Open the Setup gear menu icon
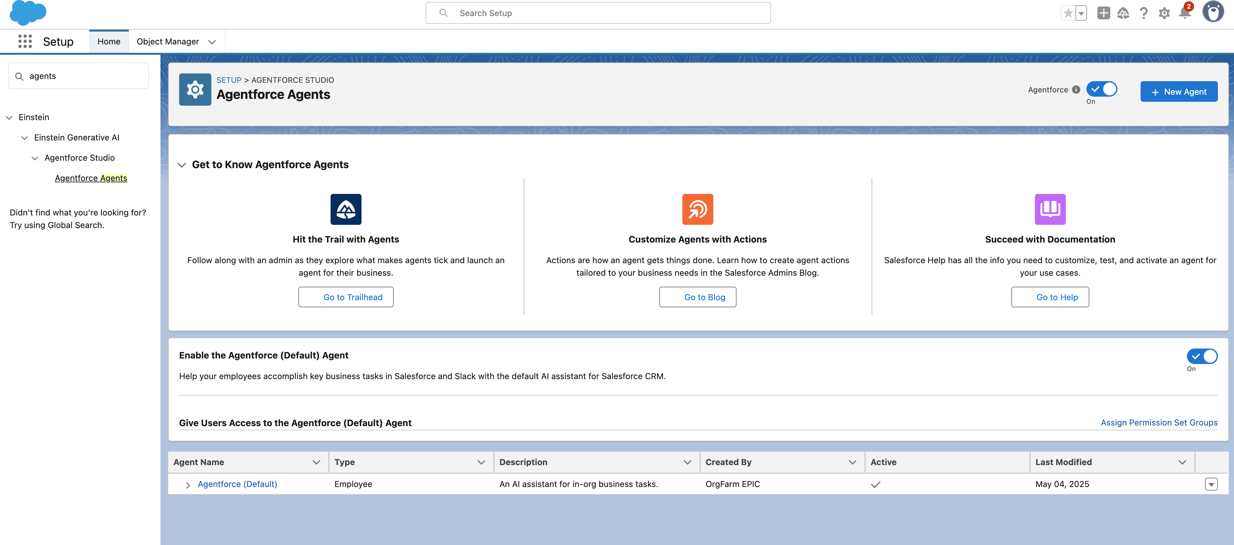This screenshot has height=545, width=1234. coord(1164,13)
